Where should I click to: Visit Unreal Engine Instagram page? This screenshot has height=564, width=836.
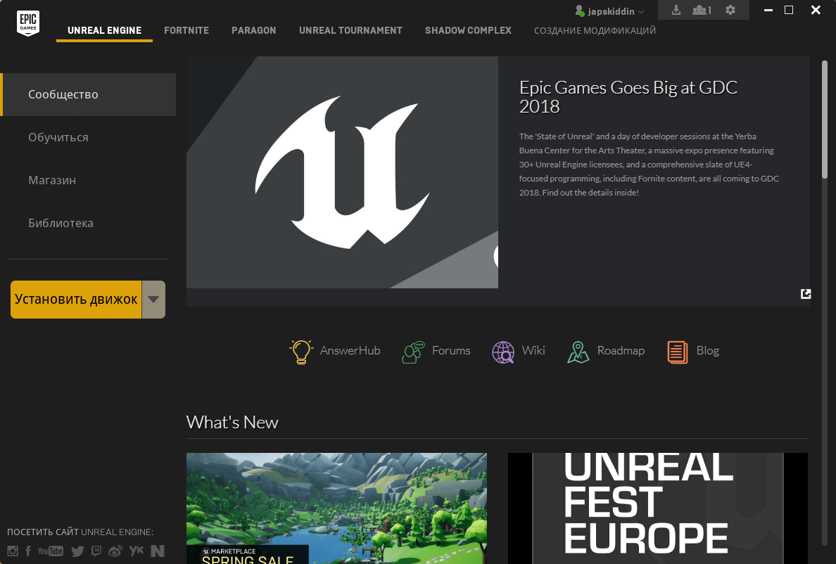(x=13, y=551)
